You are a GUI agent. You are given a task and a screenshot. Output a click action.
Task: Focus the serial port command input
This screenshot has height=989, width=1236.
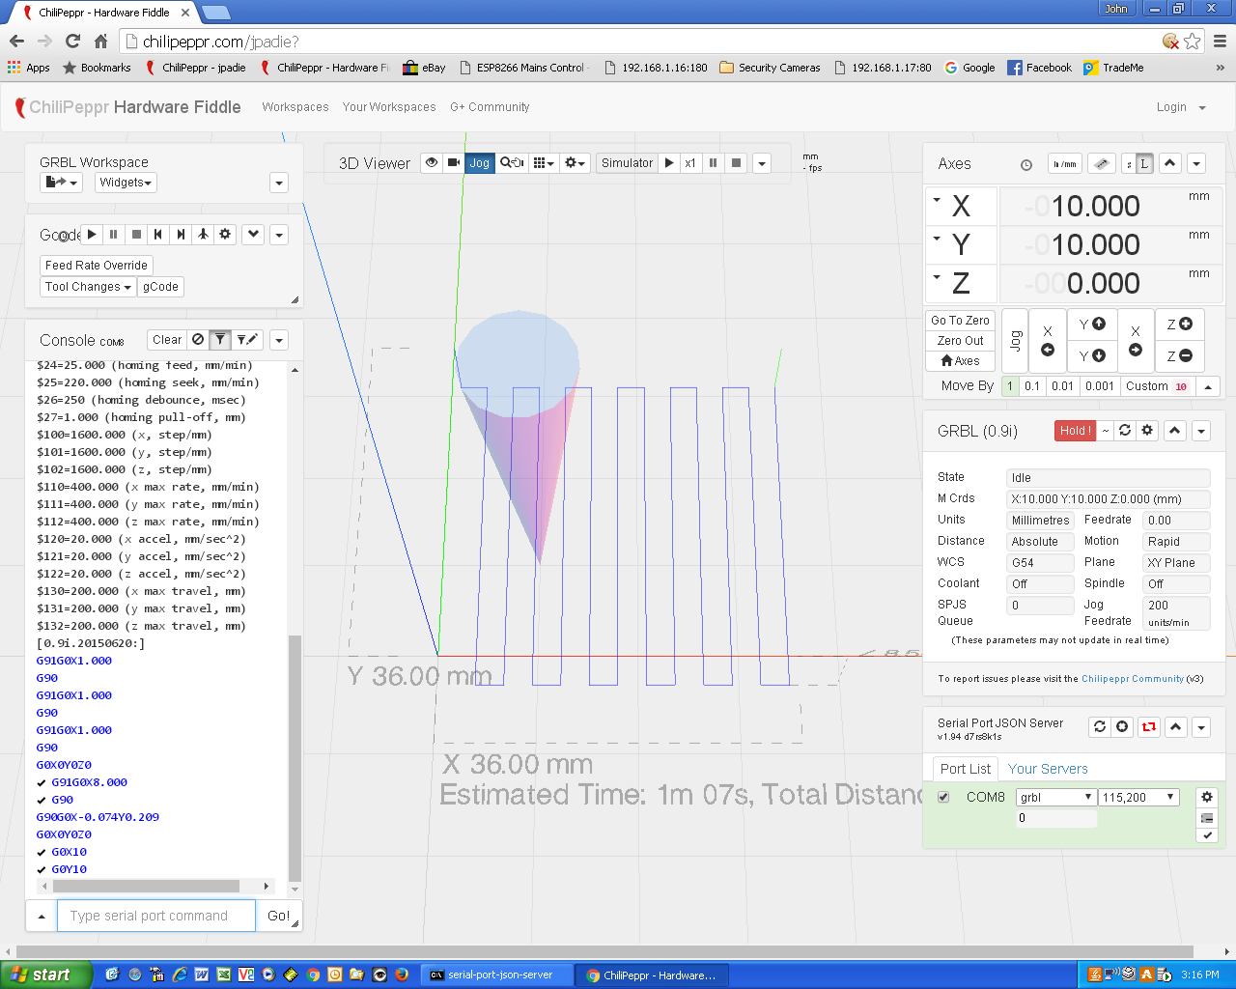(x=156, y=916)
